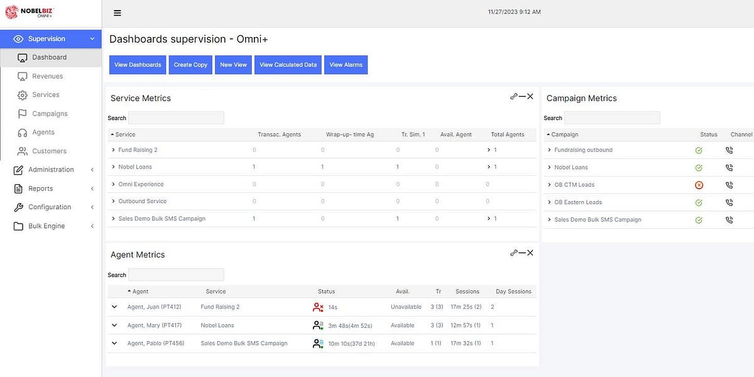Click the green status icon beside Agent Mary
Image resolution: width=754 pixels, height=377 pixels.
pyautogui.click(x=317, y=325)
